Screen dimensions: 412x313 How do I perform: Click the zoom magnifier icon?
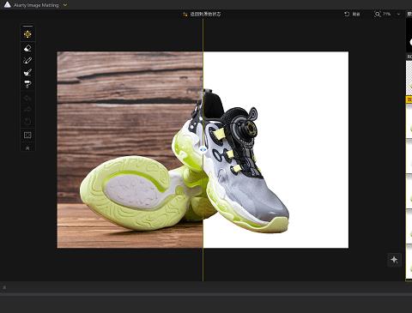pyautogui.click(x=378, y=14)
